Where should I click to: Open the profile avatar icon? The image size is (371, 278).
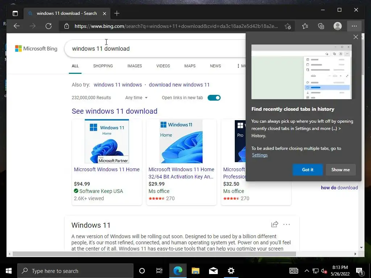pos(338,26)
